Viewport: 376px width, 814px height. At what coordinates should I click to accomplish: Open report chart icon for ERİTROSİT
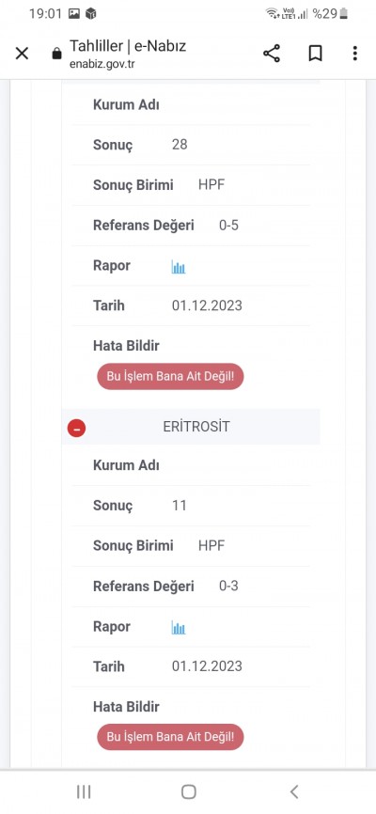(x=179, y=628)
